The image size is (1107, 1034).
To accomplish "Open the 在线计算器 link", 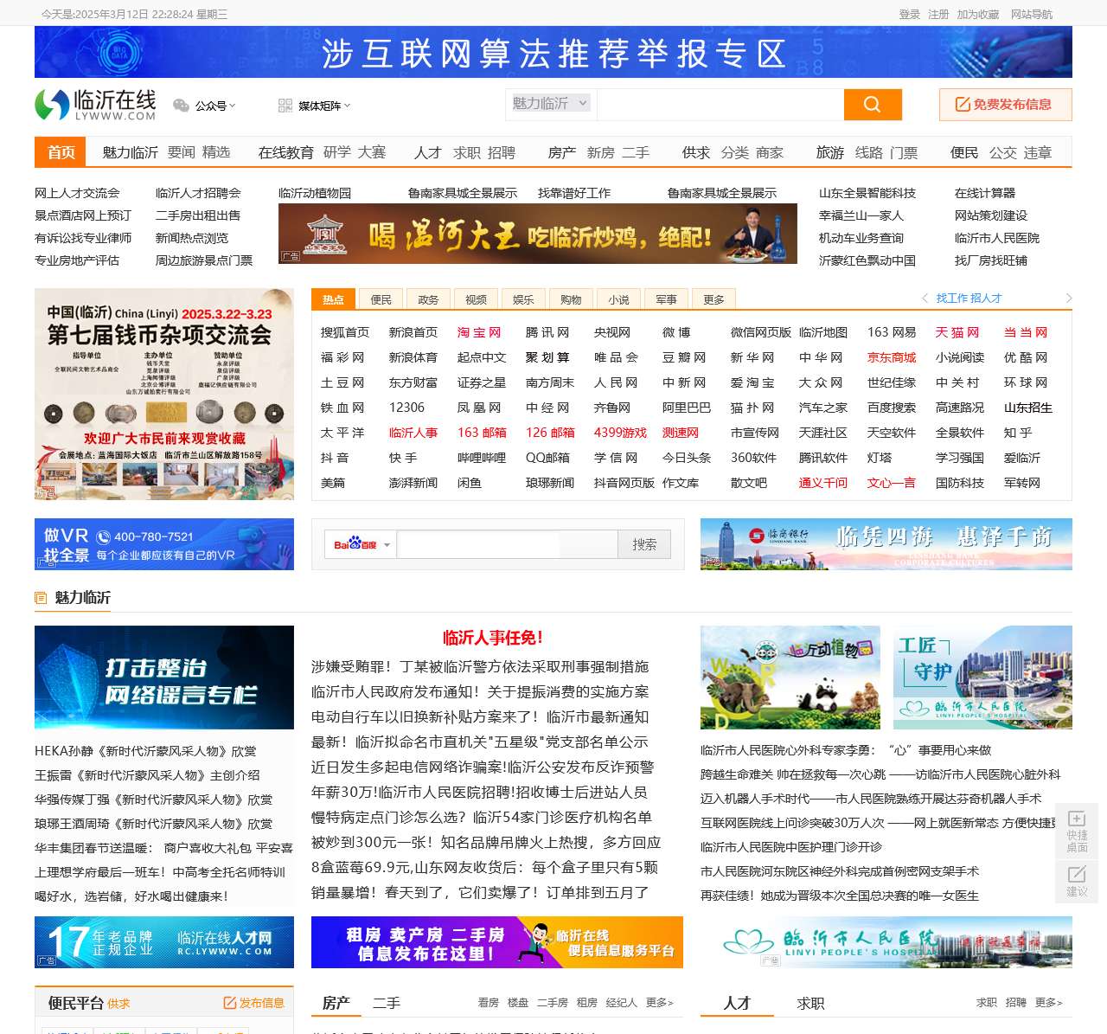I will click(x=985, y=193).
